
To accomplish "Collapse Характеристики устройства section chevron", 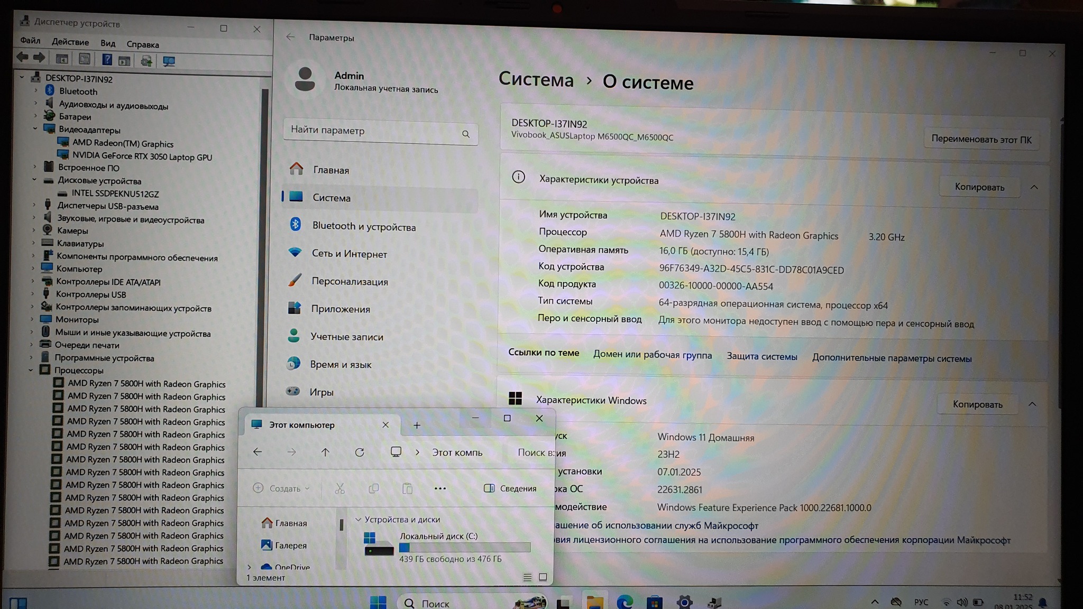I will pos(1034,187).
